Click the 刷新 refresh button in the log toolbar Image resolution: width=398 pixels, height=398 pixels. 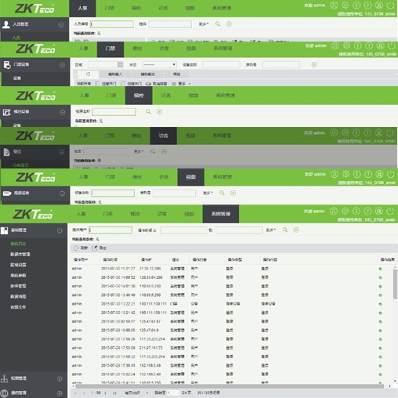click(81, 248)
